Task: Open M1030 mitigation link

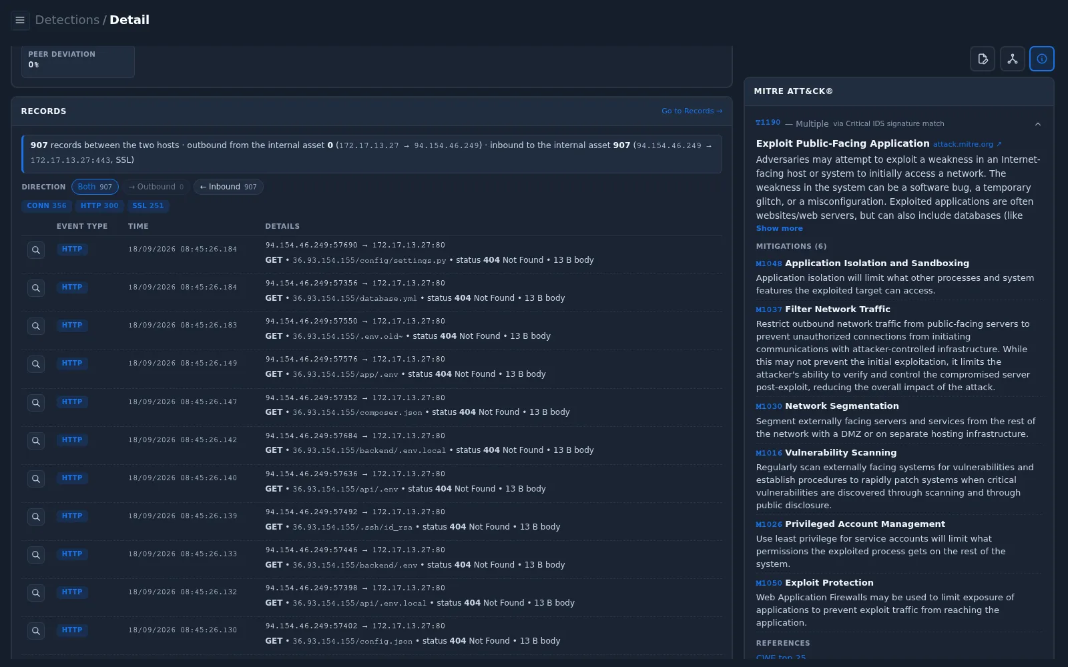Action: [x=768, y=406]
